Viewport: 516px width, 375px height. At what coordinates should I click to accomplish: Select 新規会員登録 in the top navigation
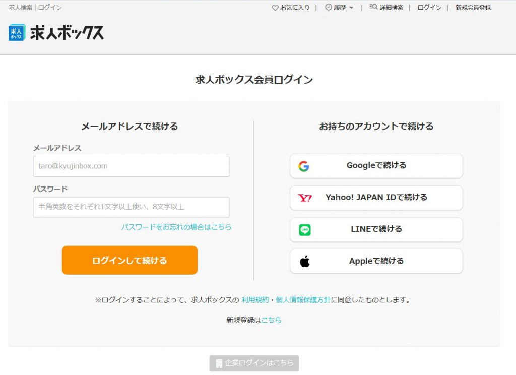(473, 8)
